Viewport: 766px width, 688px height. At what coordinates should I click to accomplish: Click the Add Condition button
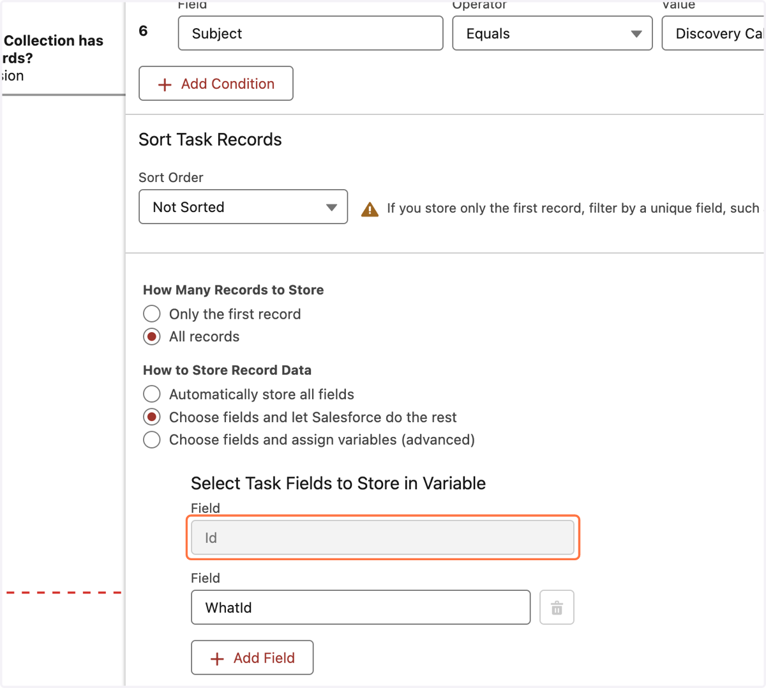tap(216, 84)
